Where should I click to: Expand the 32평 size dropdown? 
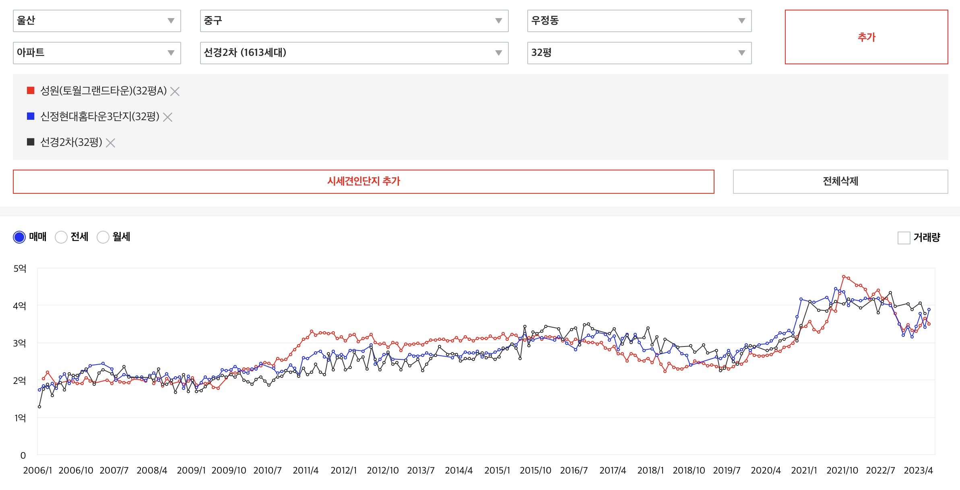click(639, 53)
